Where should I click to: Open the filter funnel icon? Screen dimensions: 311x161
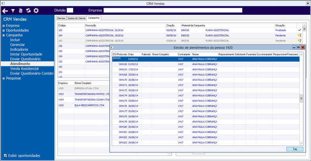[13, 11]
